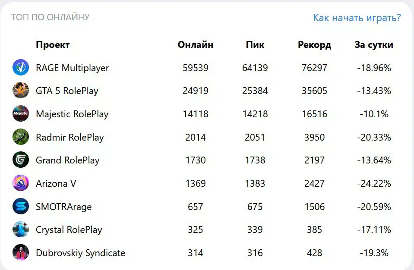
Task: Click the Arizona V purple icon
Action: tap(21, 183)
